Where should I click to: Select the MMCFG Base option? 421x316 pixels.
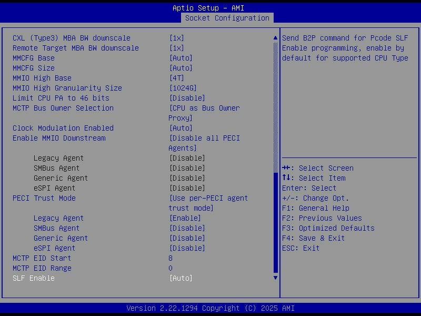pyautogui.click(x=34, y=58)
